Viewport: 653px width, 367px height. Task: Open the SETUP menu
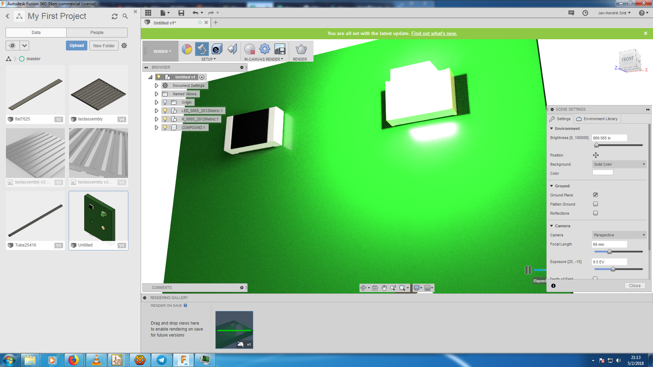(x=208, y=59)
